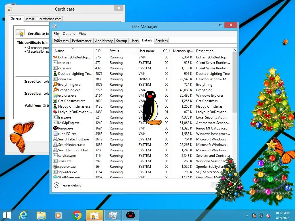Viewport: 295px width, 221px height.
Task: Click the Windows Start button
Action: click(7, 215)
